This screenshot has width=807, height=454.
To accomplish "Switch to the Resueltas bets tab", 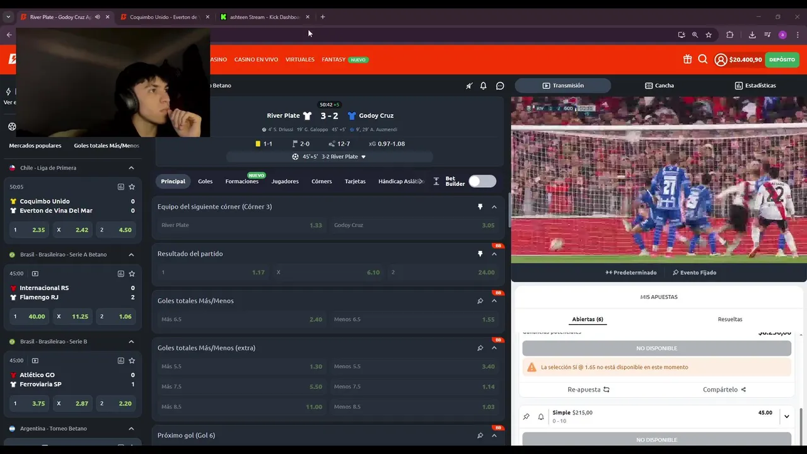I will tap(730, 319).
